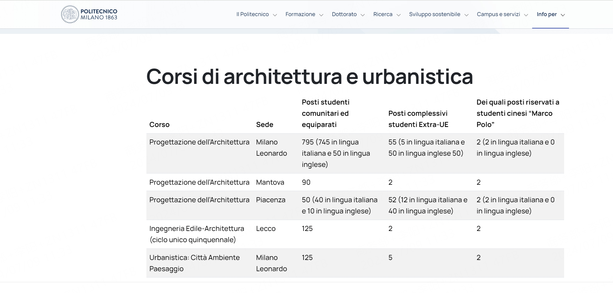The image size is (613, 293).
Task: Expand the Info per chevron
Action: [x=563, y=15]
